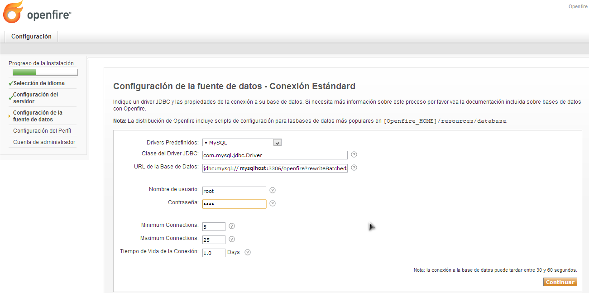Click the Openfire flame logo
589x293 pixels.
pyautogui.click(x=13, y=12)
